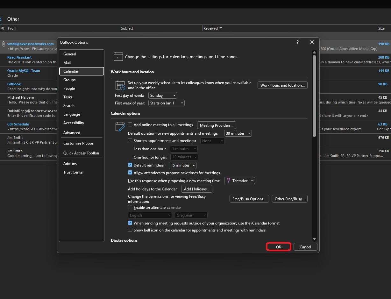Open Work hours and location settings
Viewport: 391px width, 299px height.
point(282,85)
